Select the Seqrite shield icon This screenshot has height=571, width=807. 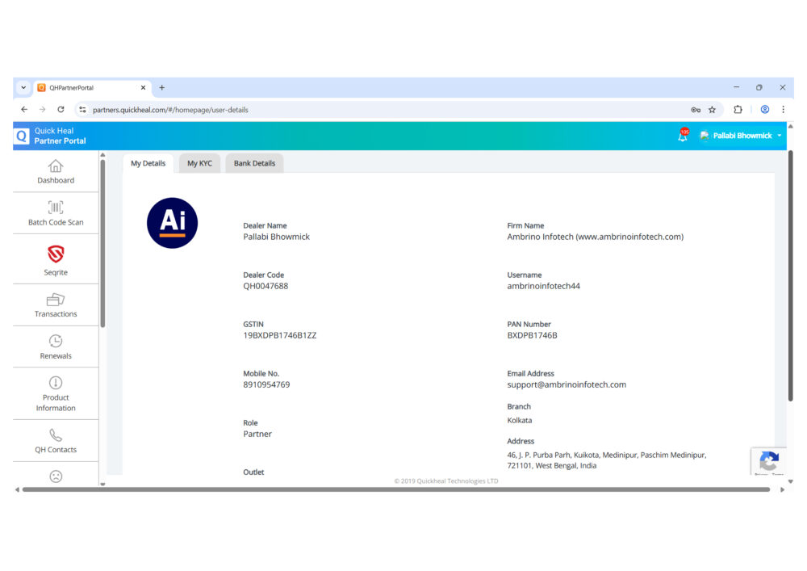click(x=56, y=255)
